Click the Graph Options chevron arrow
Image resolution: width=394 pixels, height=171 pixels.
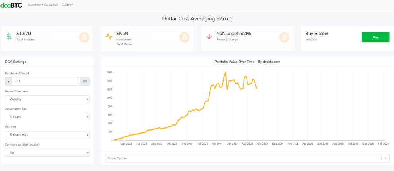pyautogui.click(x=385, y=158)
